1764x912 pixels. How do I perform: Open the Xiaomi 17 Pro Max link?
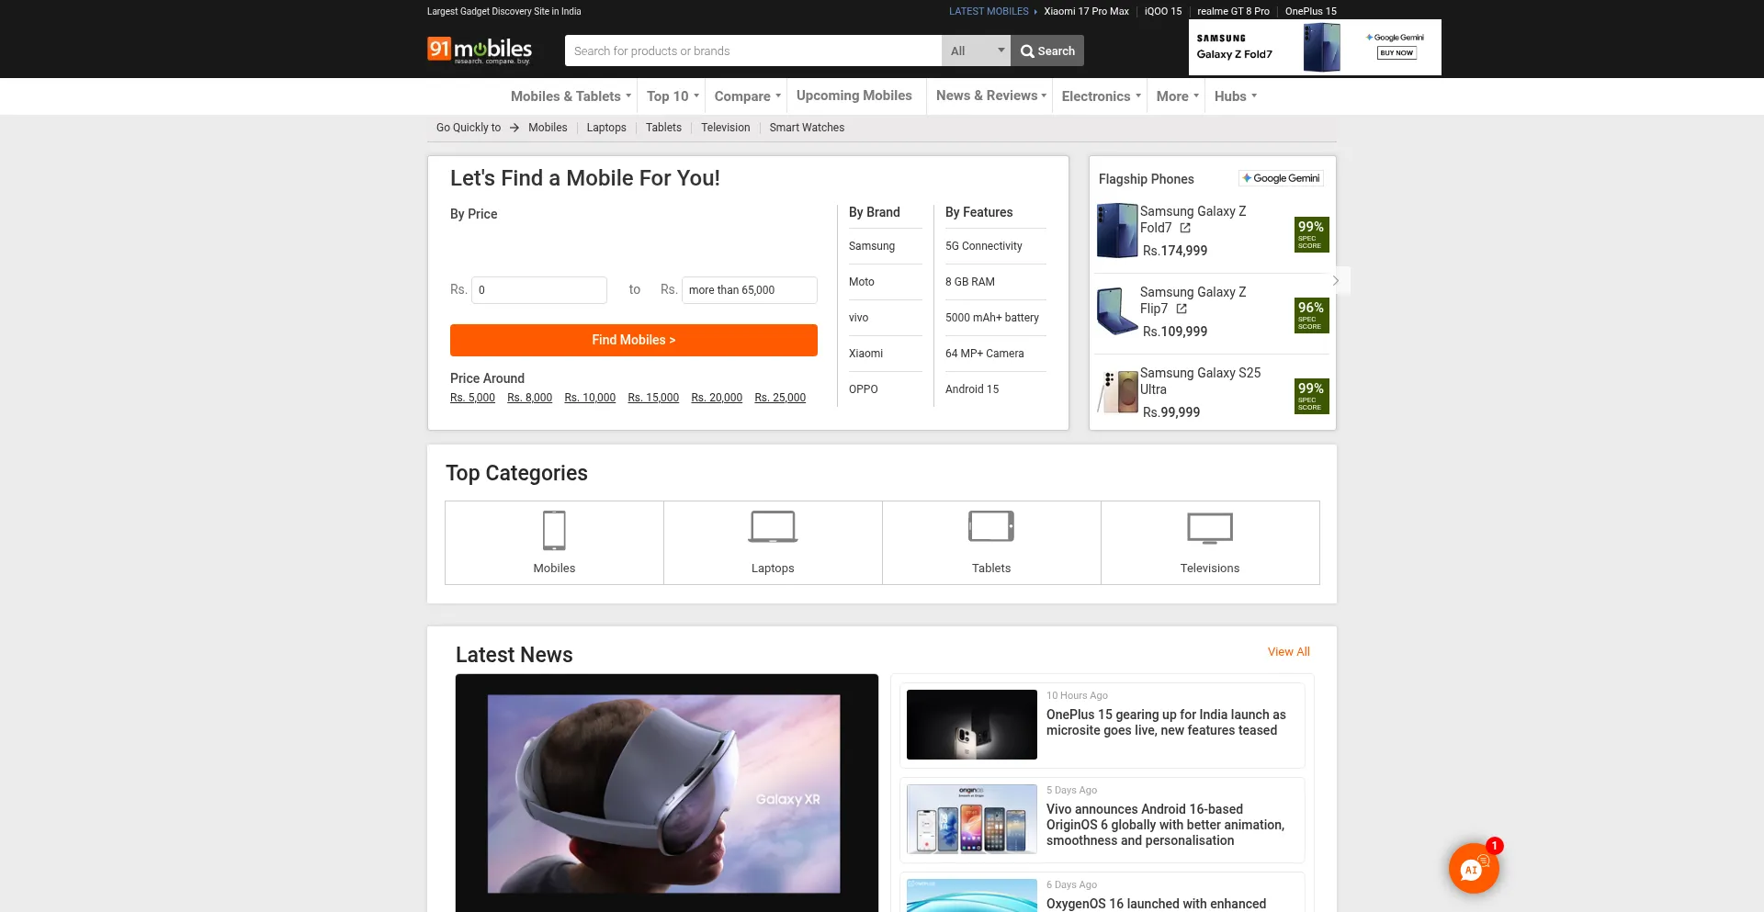click(x=1086, y=11)
